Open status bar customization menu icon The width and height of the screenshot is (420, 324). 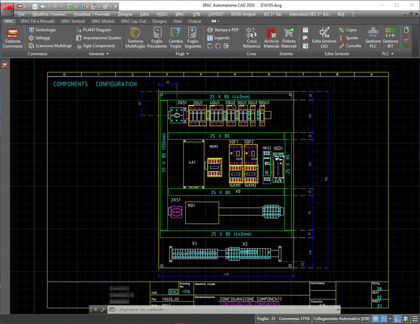414,319
